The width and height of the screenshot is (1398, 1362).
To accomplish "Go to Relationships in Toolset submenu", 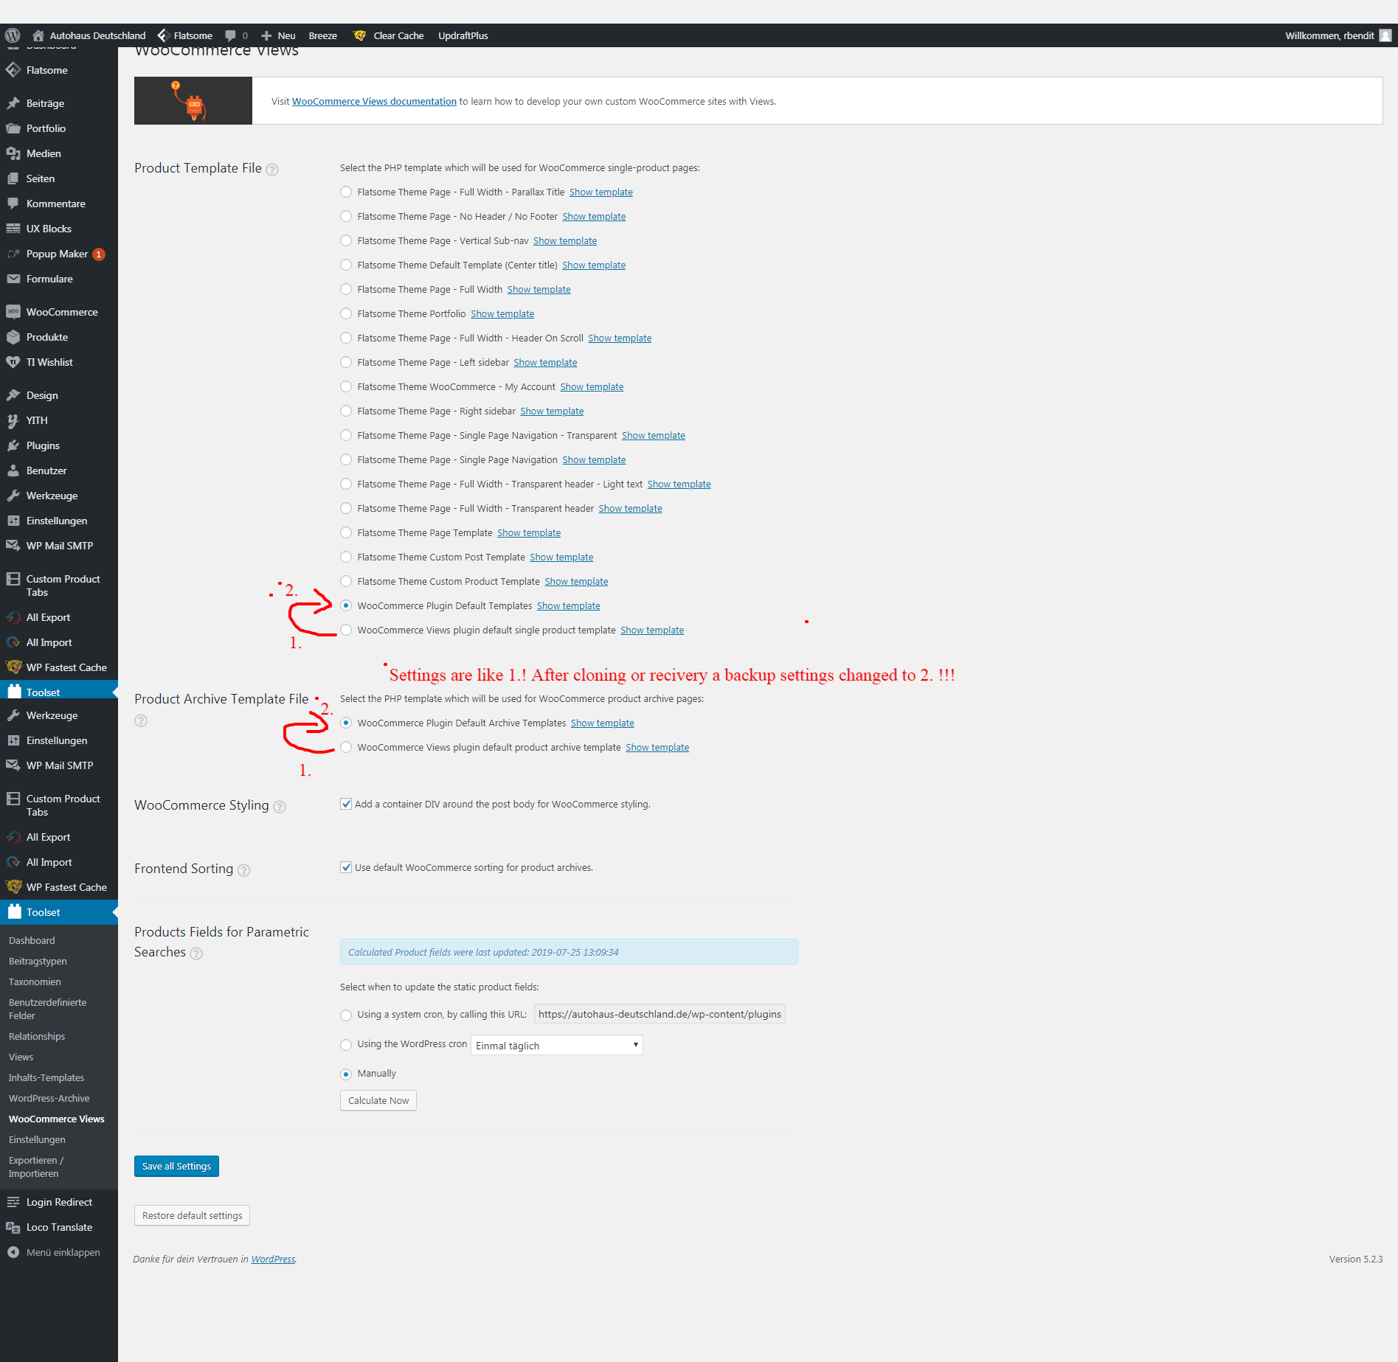I will pyautogui.click(x=37, y=1036).
